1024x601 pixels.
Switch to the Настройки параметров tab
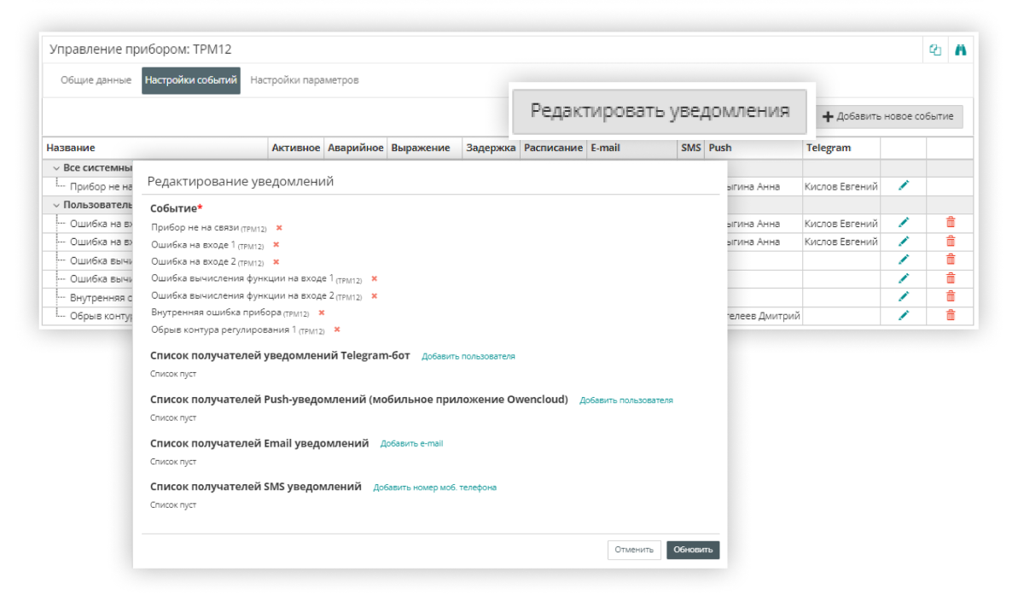[305, 80]
